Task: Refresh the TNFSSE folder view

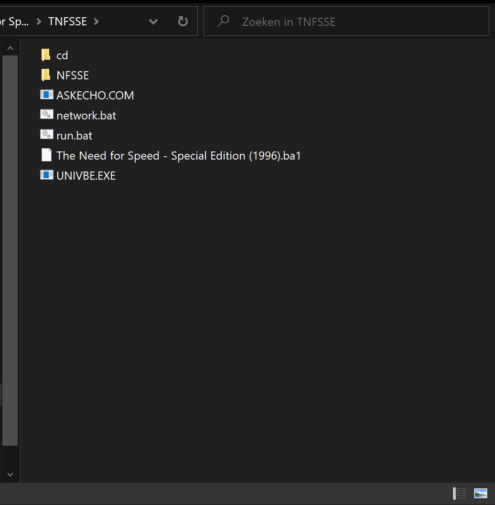Action: click(183, 21)
